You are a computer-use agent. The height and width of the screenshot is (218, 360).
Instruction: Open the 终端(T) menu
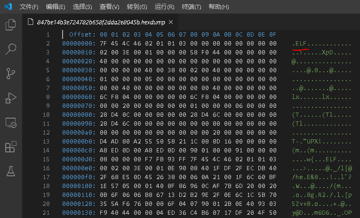coord(192,7)
